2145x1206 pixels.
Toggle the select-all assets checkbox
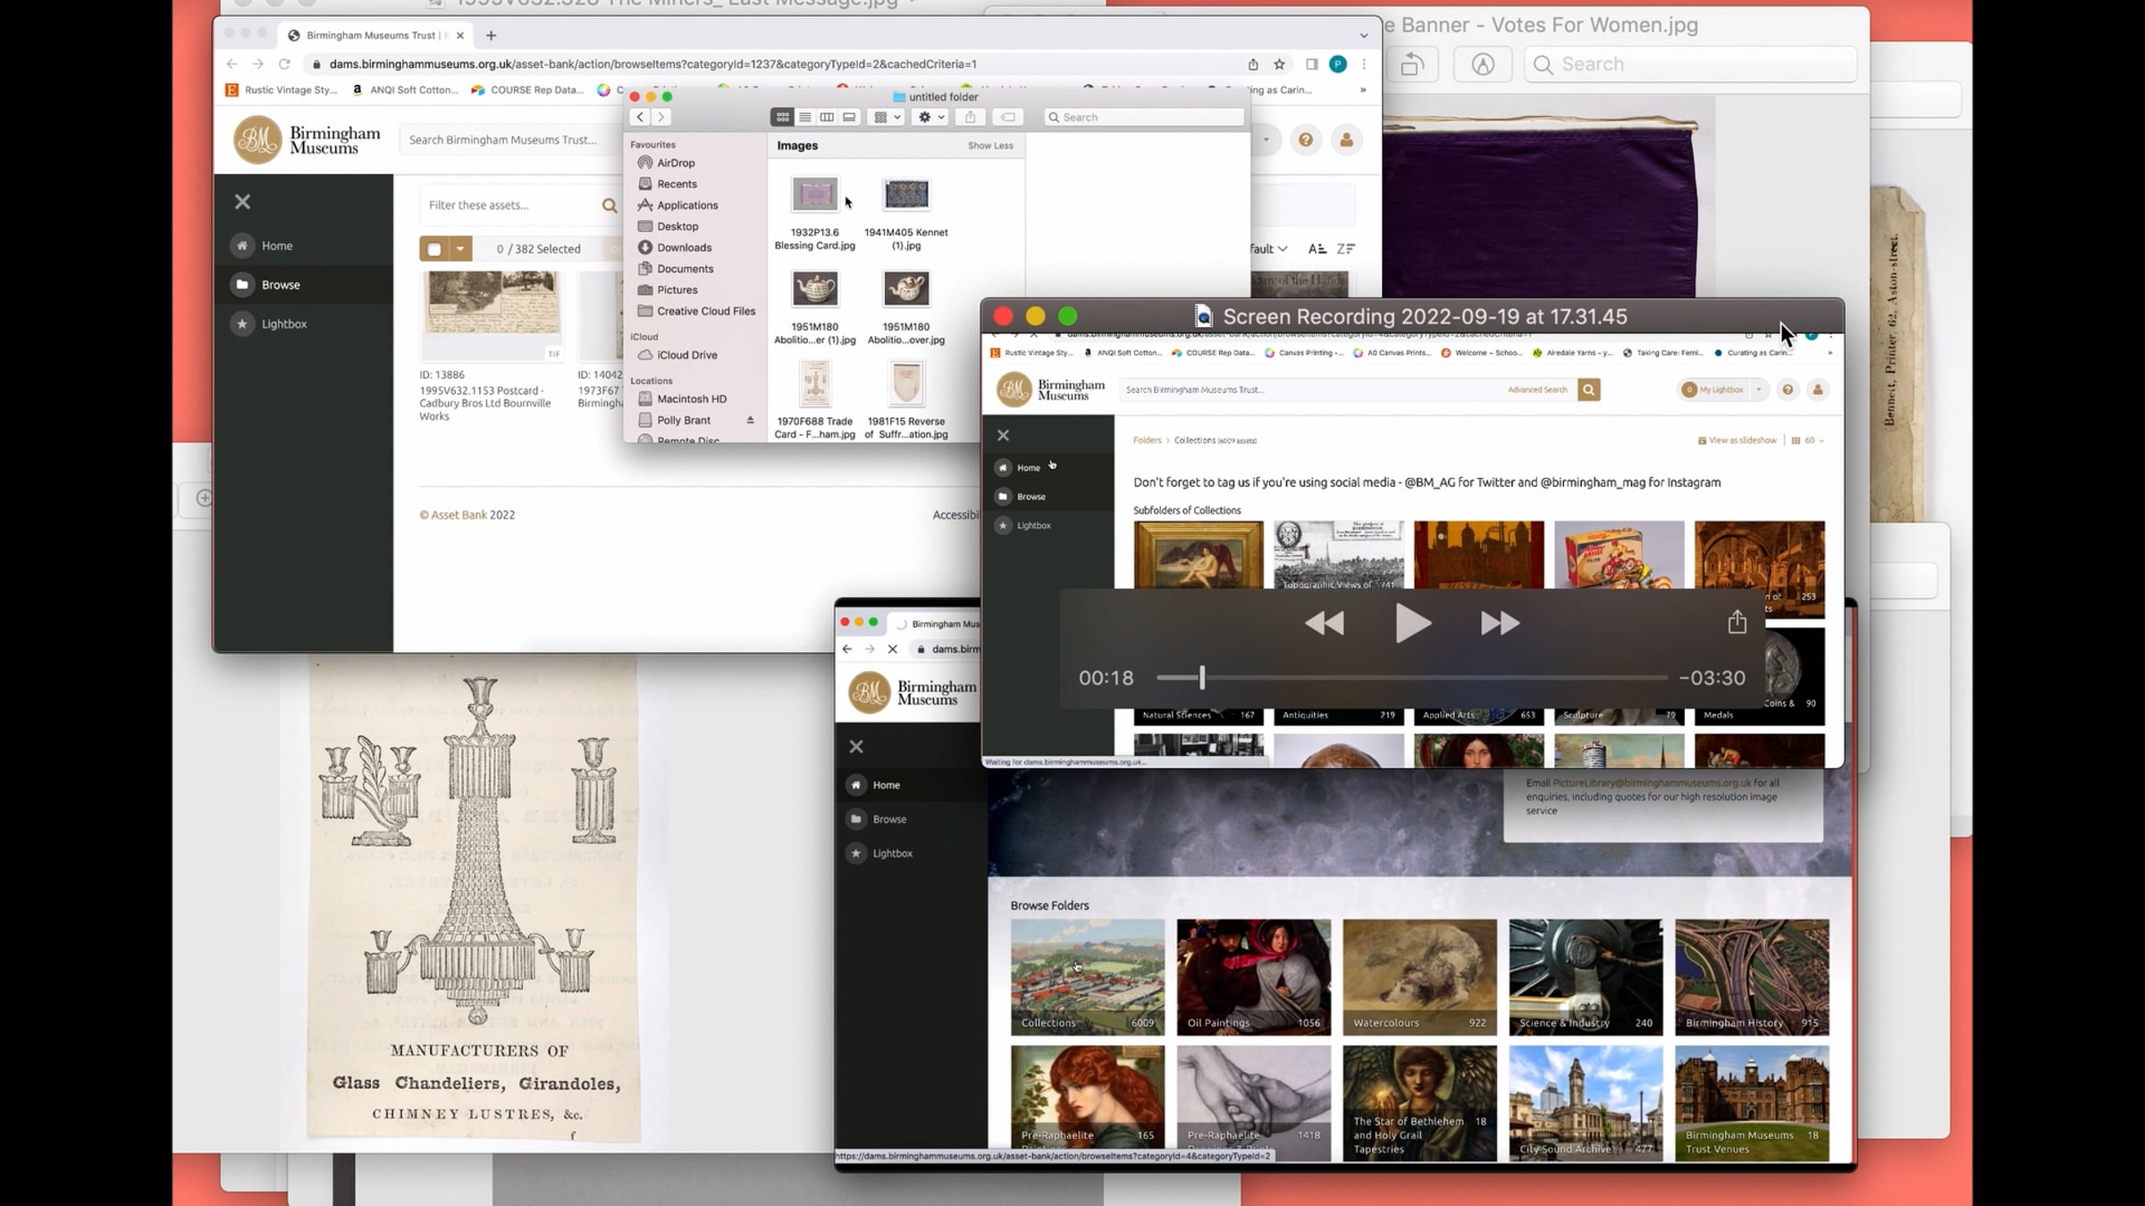[x=434, y=248]
